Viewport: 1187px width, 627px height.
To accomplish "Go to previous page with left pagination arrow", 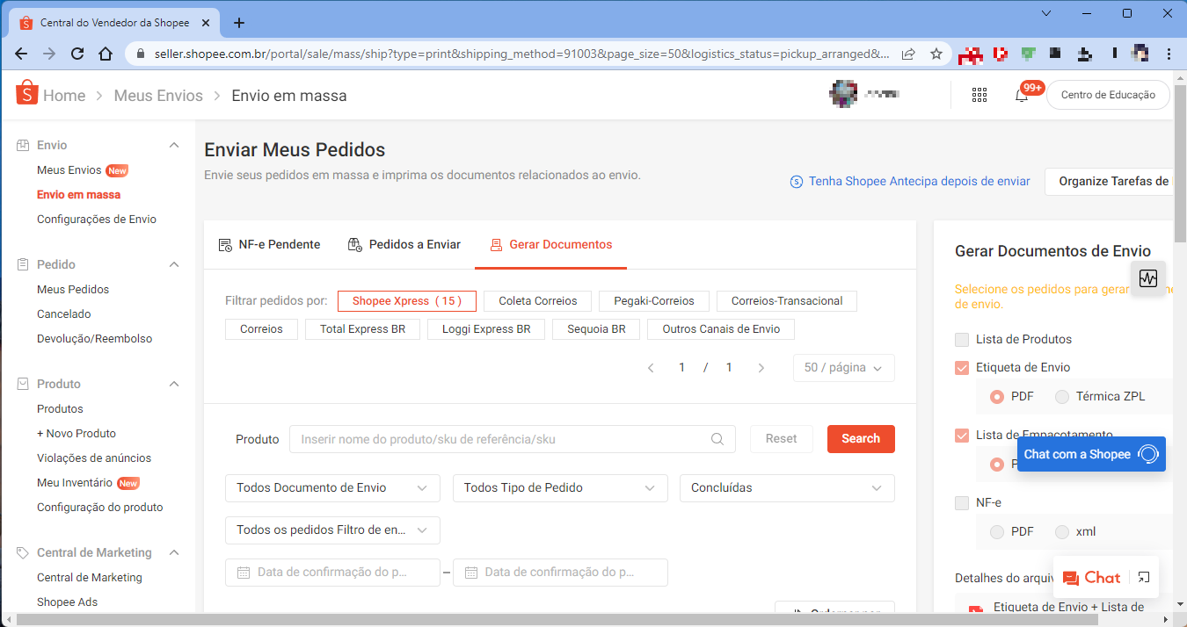I will (x=651, y=368).
